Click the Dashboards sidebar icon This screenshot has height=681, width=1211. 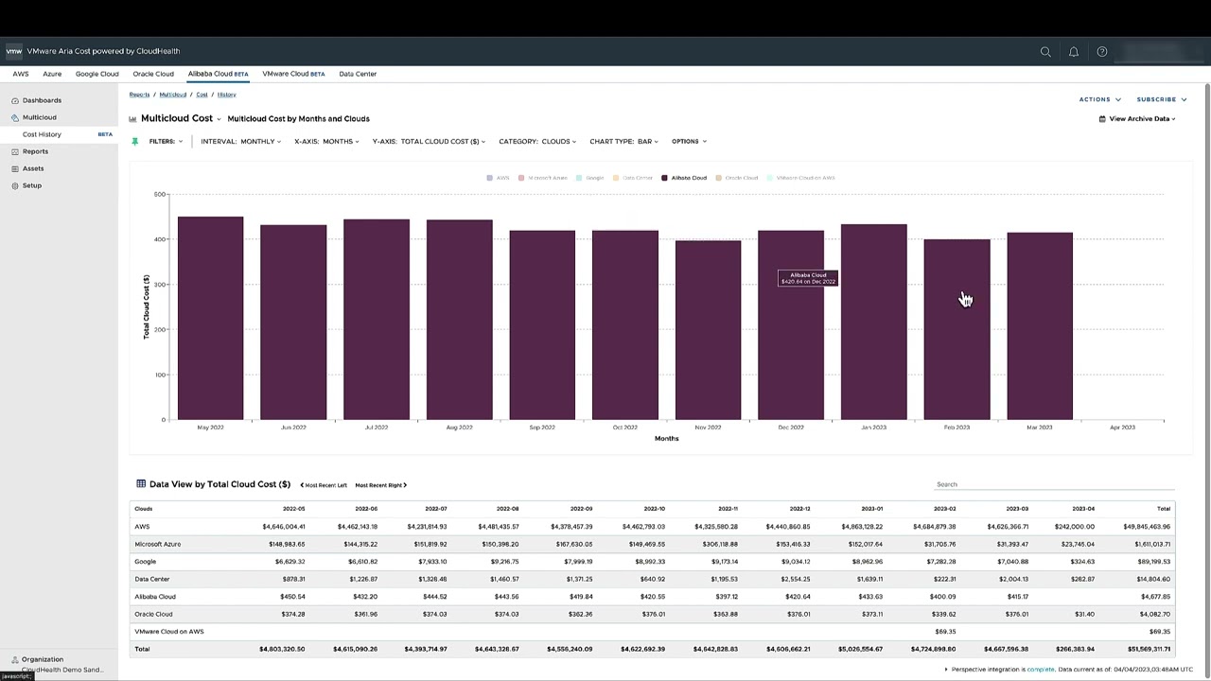[x=15, y=100]
